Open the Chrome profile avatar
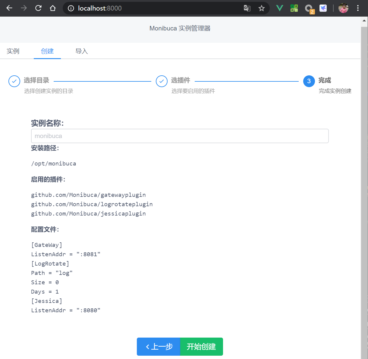The height and width of the screenshot is (359, 368). click(x=343, y=8)
